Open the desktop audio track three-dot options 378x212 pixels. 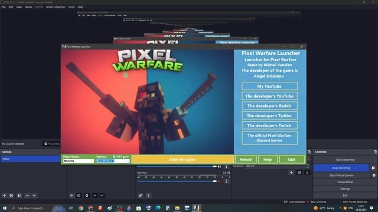226,166
